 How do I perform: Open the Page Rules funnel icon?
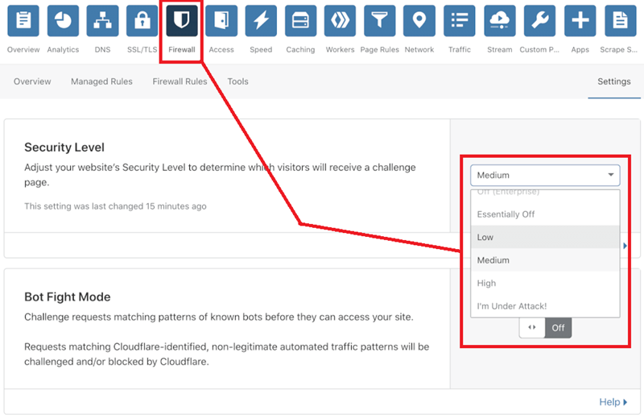(379, 21)
